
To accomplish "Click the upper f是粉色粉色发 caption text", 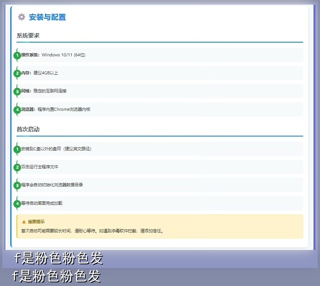I will pyautogui.click(x=59, y=259).
